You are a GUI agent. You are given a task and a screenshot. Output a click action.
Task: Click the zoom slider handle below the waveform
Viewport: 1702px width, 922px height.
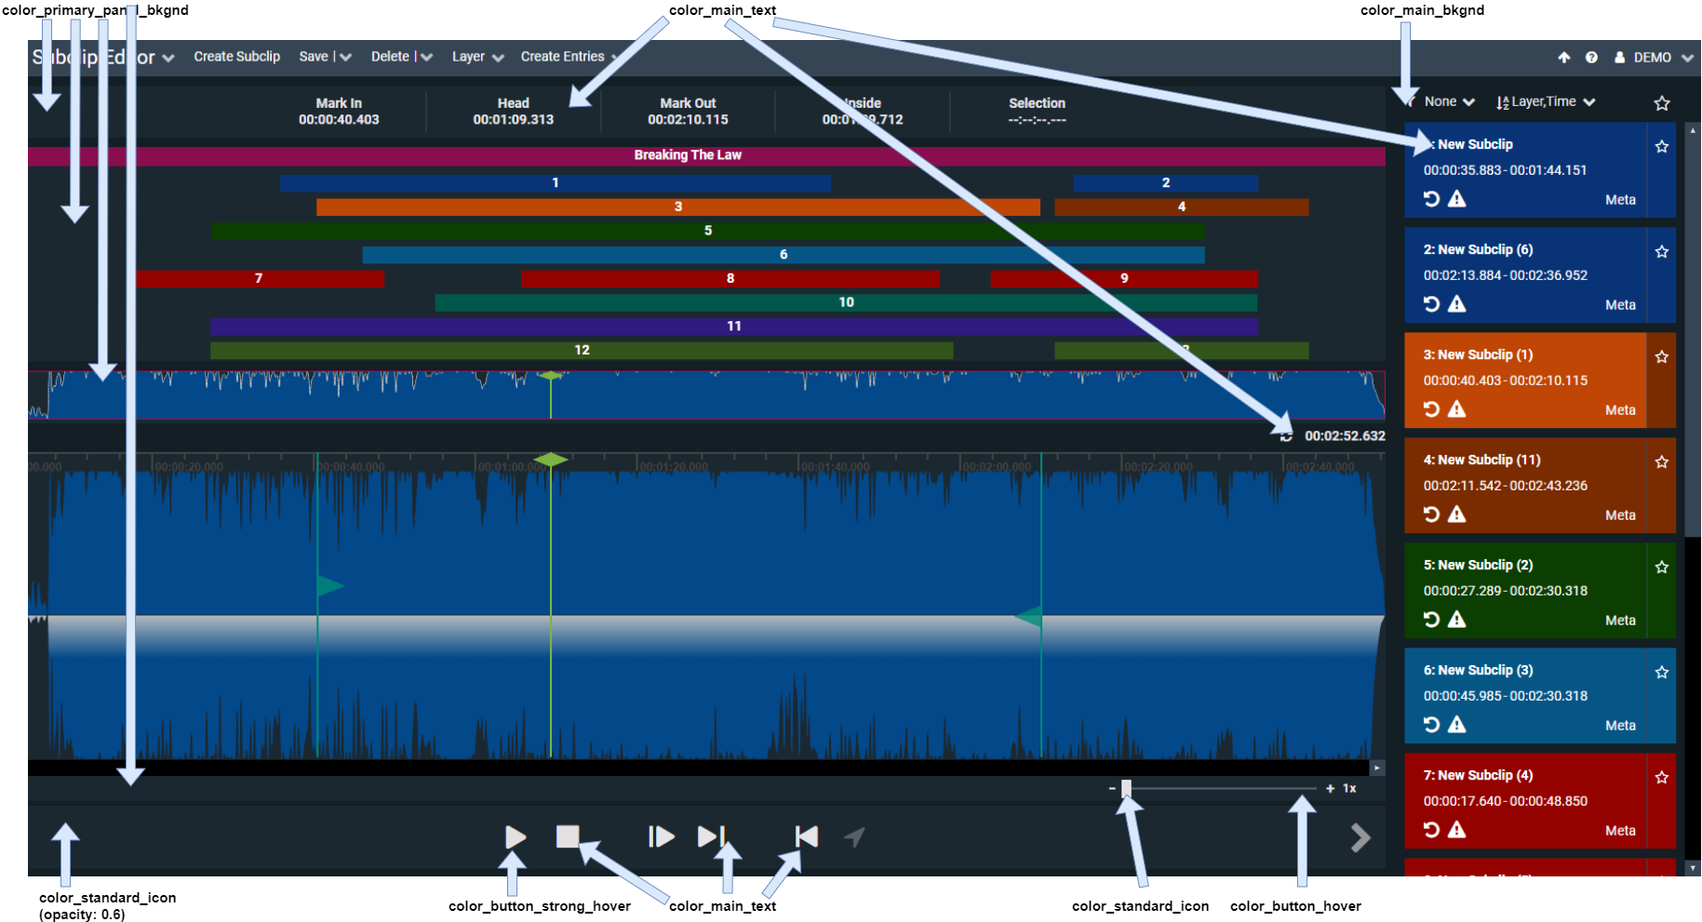pyautogui.click(x=1126, y=788)
